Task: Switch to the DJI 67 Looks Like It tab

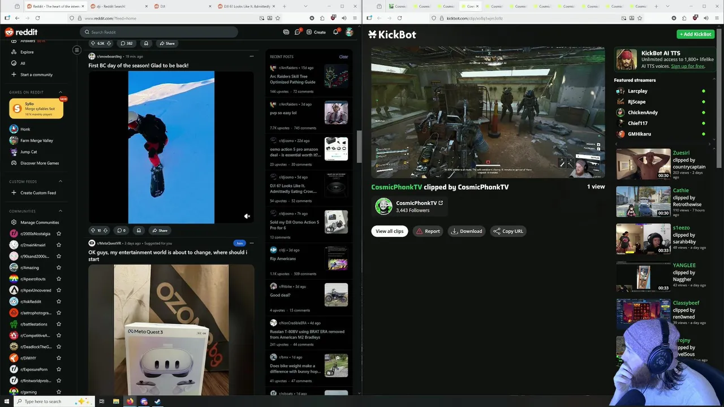Action: 245,6
